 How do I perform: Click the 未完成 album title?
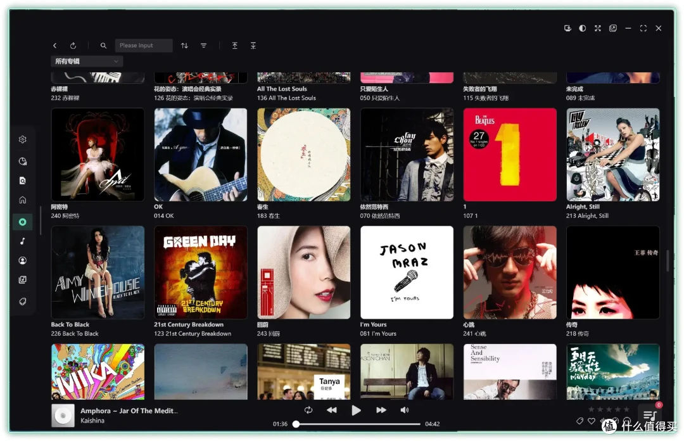tap(574, 89)
